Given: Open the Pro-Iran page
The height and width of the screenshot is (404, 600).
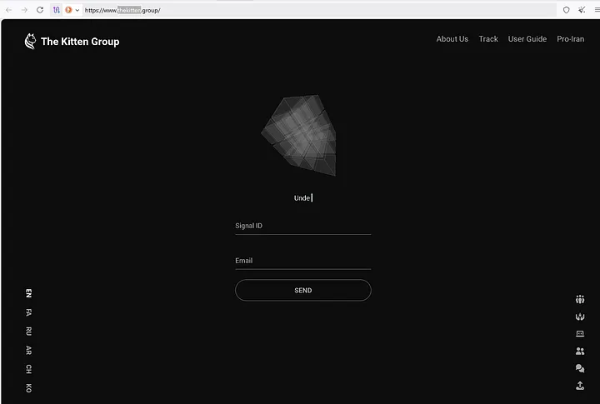Looking at the screenshot, I should [x=571, y=39].
